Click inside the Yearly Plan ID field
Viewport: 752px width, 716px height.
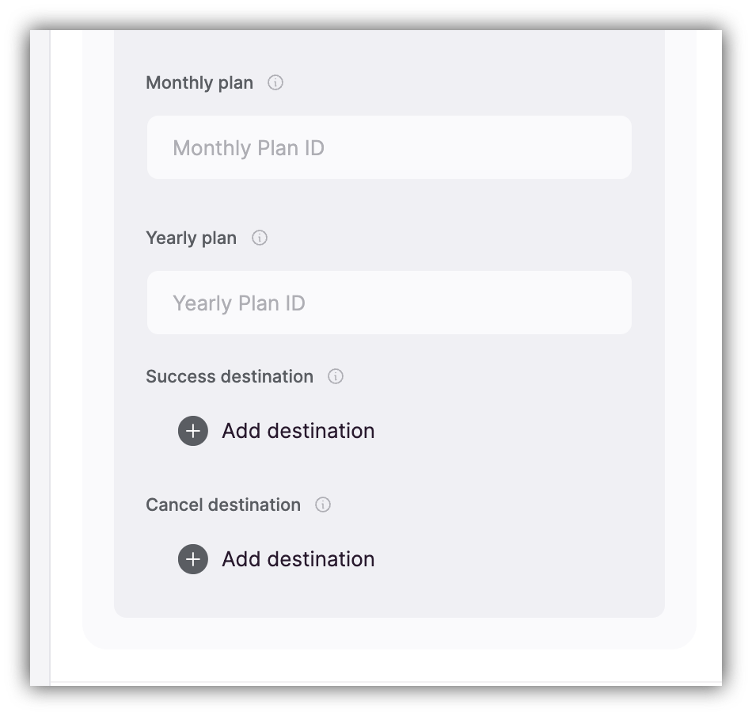(388, 303)
